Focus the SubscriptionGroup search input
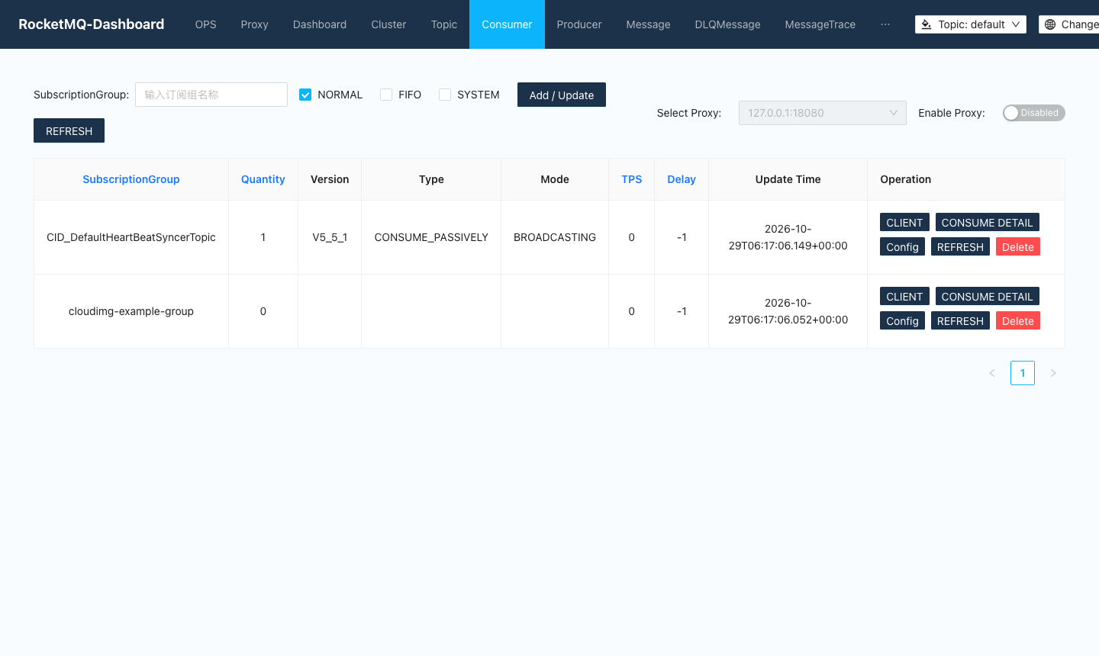 point(211,95)
